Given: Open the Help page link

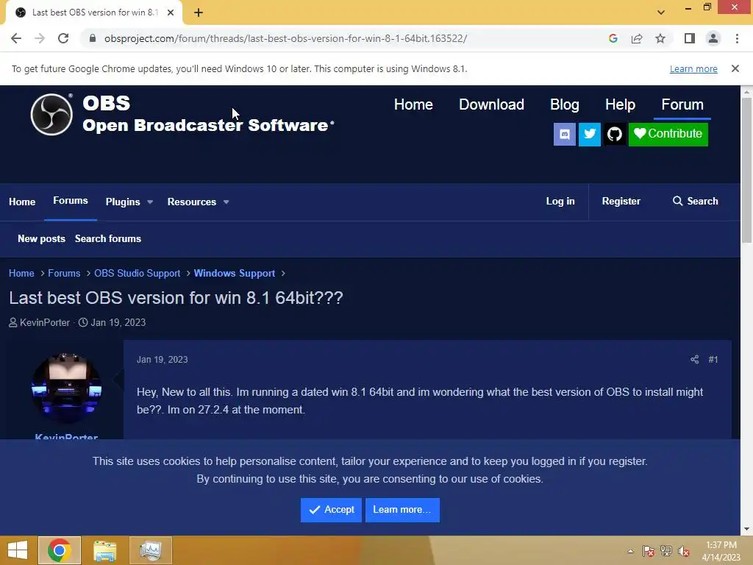Looking at the screenshot, I should 620,104.
